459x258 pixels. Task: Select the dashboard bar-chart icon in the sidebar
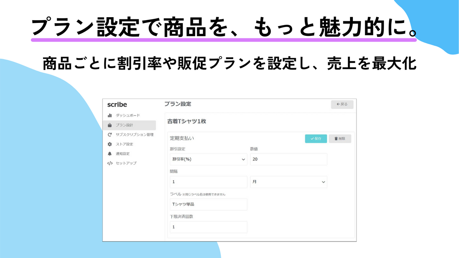pyautogui.click(x=110, y=115)
